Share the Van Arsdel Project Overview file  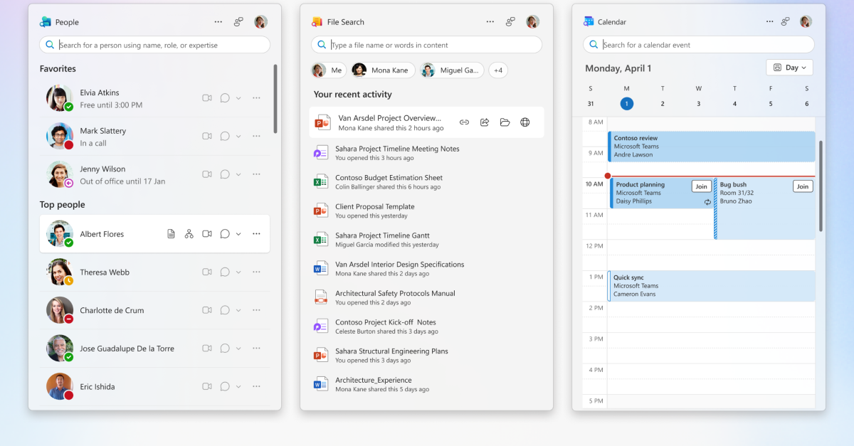click(485, 122)
